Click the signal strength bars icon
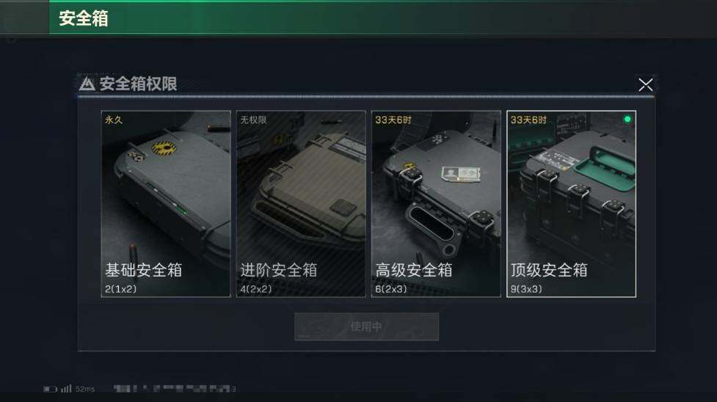Viewport: 717px width, 402px height. click(66, 389)
